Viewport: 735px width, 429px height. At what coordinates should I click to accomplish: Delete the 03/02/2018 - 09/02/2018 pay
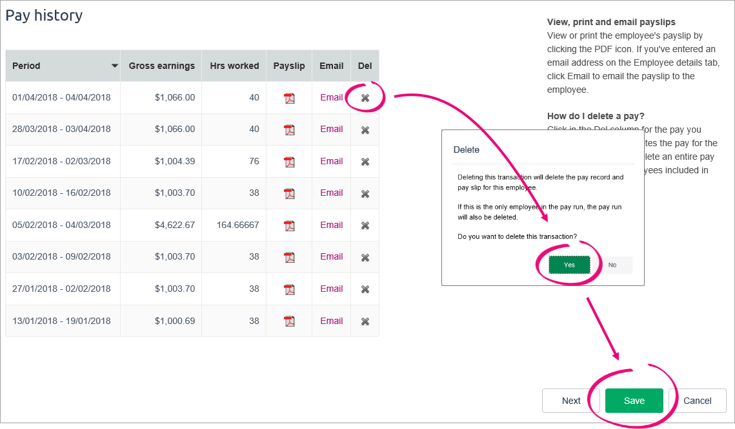[365, 258]
